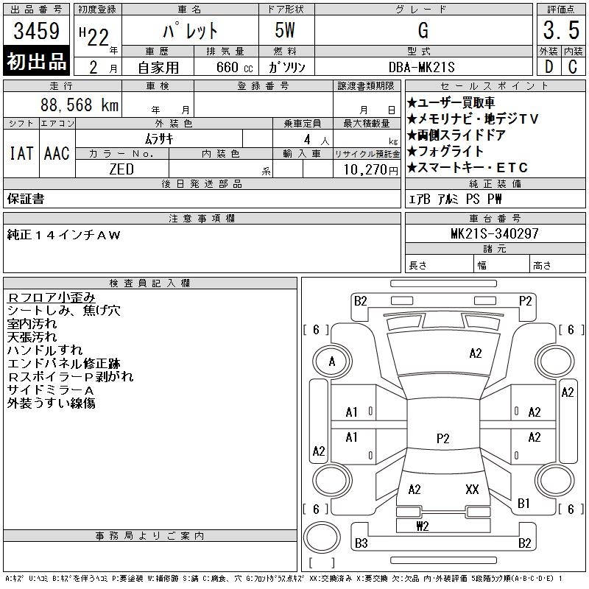Select the B3 damage mark on diagram
The height and width of the screenshot is (589, 589).
pyautogui.click(x=361, y=543)
